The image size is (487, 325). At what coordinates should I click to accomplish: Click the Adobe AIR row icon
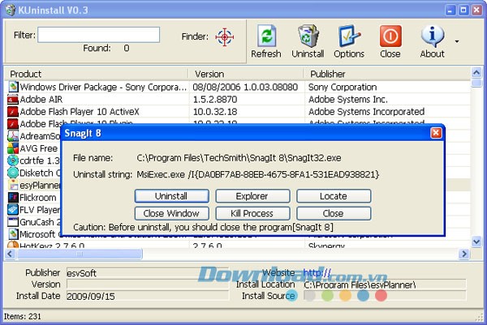tap(13, 100)
